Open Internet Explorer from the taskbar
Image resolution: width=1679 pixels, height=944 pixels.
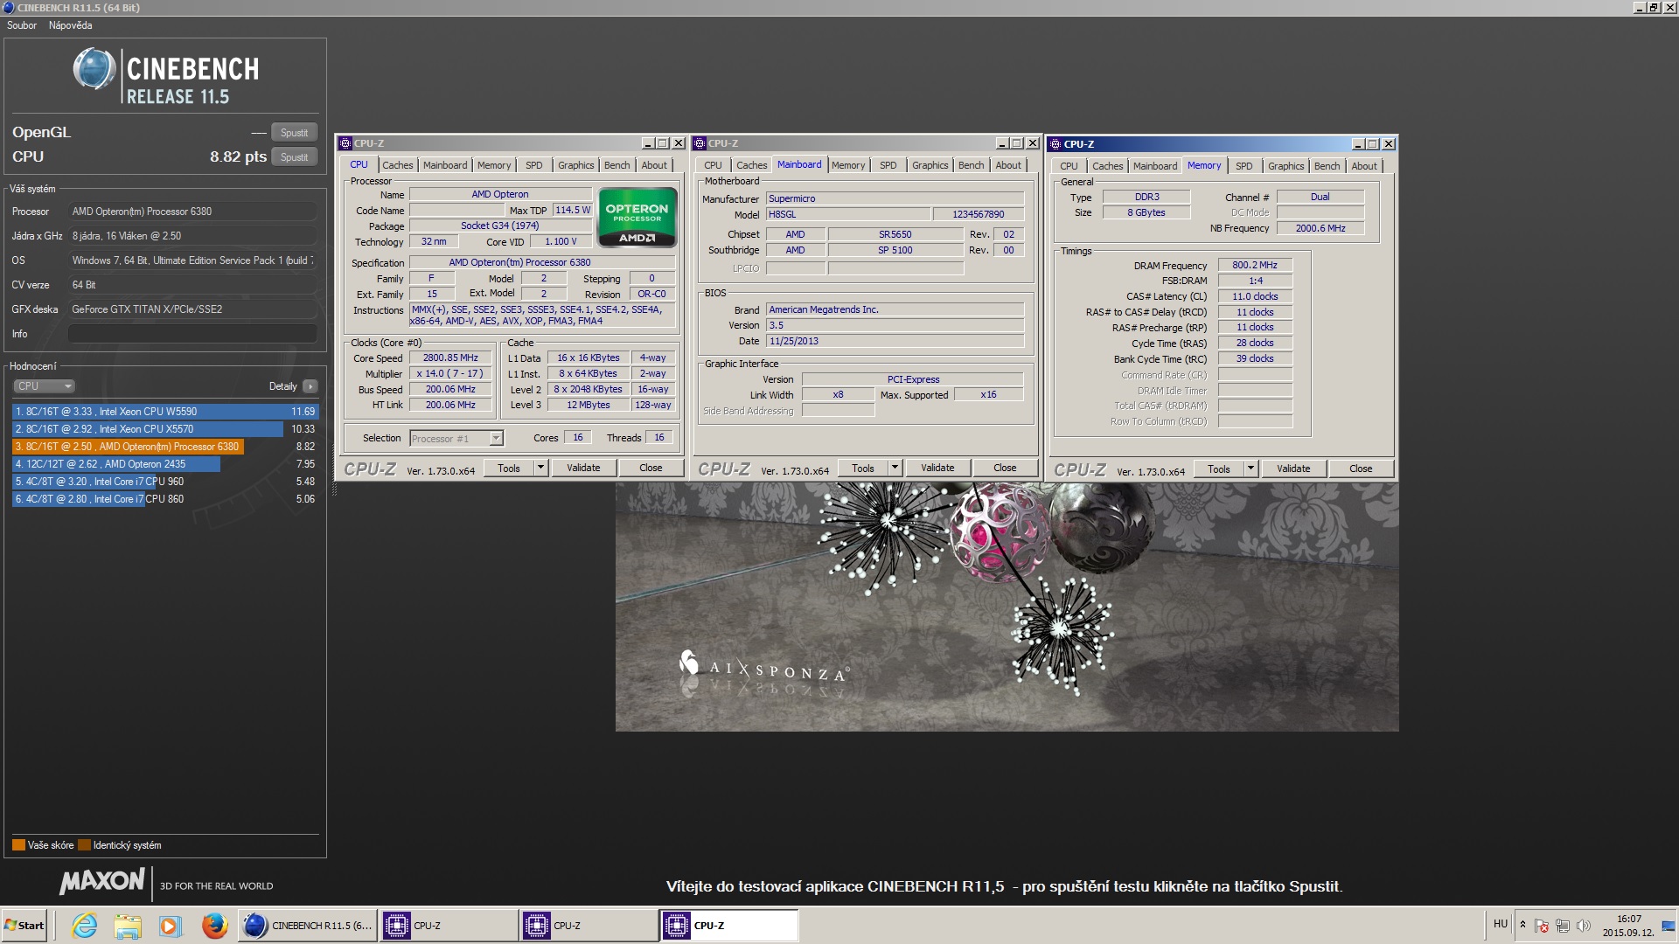(85, 926)
